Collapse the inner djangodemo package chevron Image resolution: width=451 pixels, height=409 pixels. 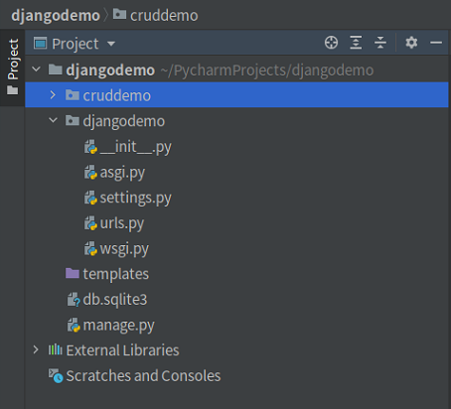coord(53,120)
